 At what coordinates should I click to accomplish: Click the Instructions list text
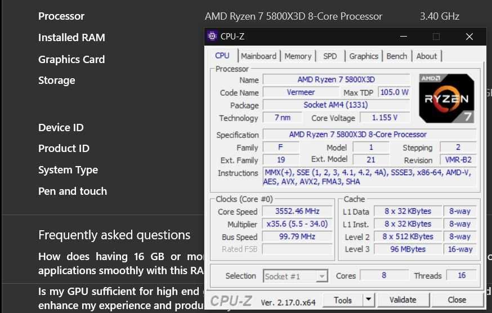pyautogui.click(x=370, y=177)
